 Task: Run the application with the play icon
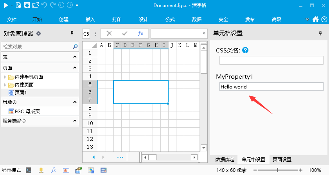(x=6, y=5)
